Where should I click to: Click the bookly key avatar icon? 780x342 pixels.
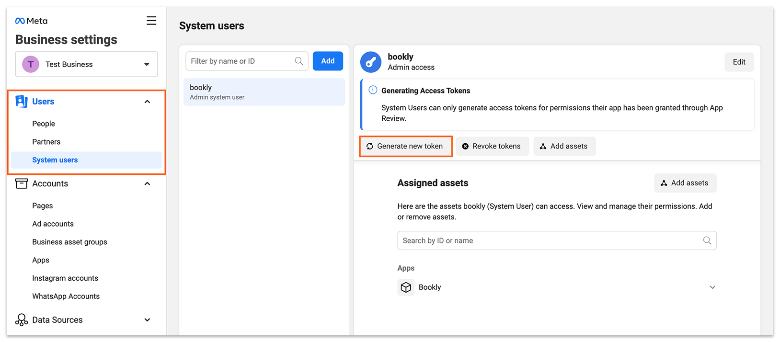click(x=371, y=62)
